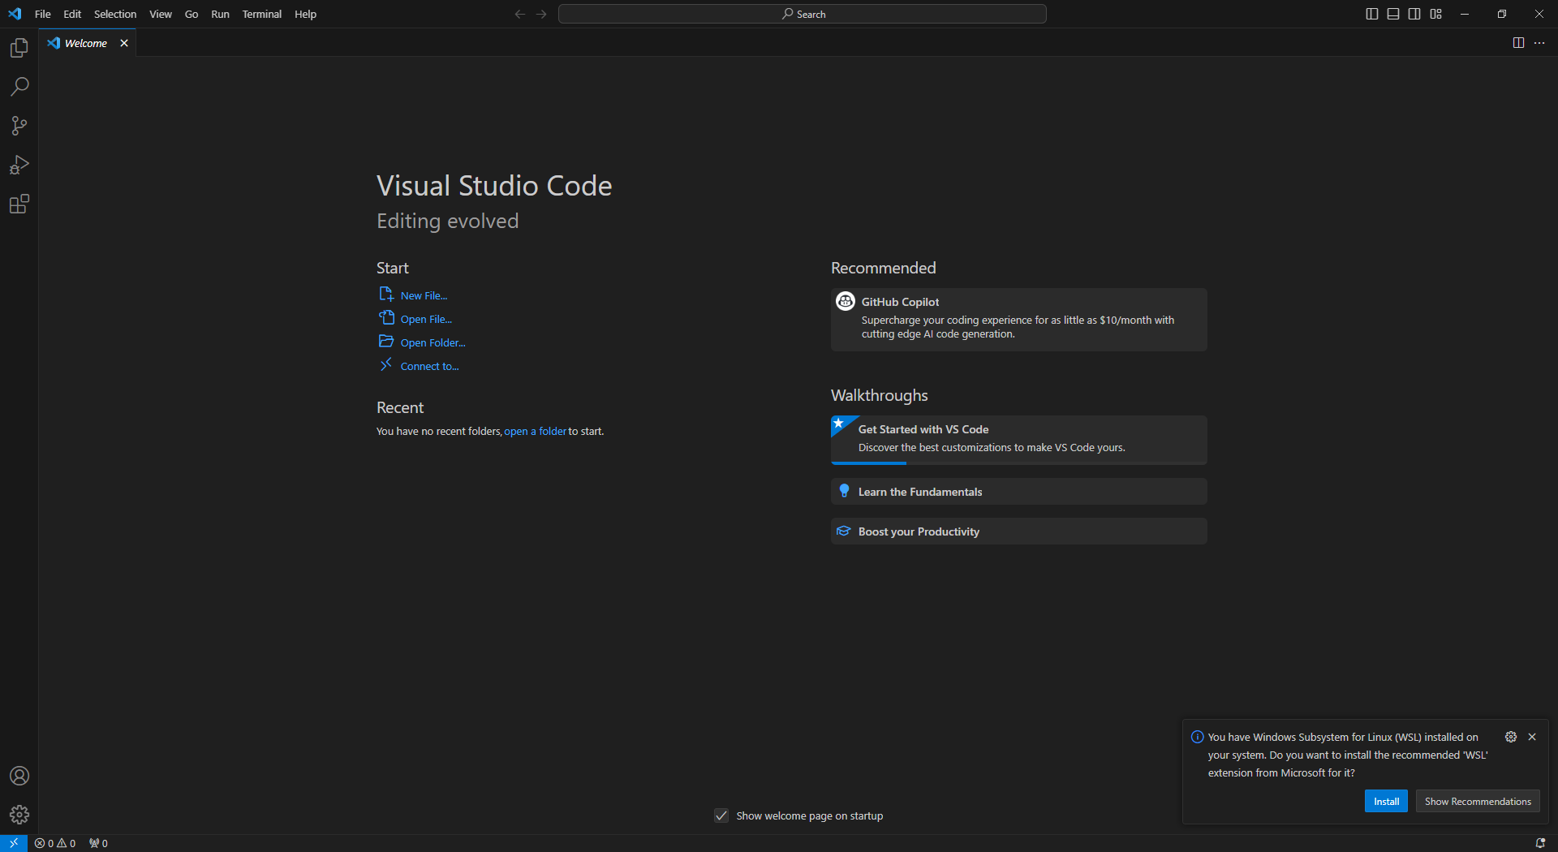1558x852 pixels.
Task: Expand the Learn the Fundamentals walkthrough
Action: [1018, 491]
